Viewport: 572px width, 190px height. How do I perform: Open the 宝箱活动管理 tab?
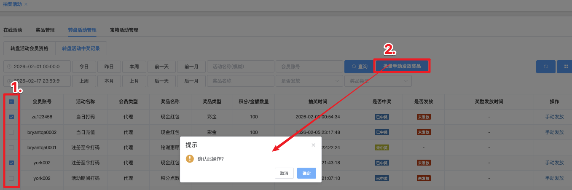click(124, 30)
